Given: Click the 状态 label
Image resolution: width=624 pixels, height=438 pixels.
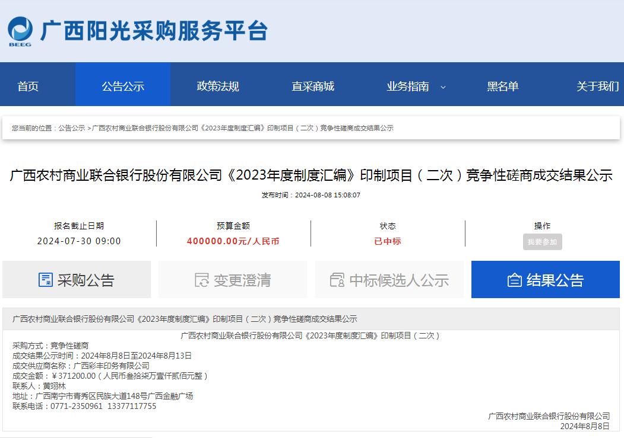Looking at the screenshot, I should [x=388, y=226].
